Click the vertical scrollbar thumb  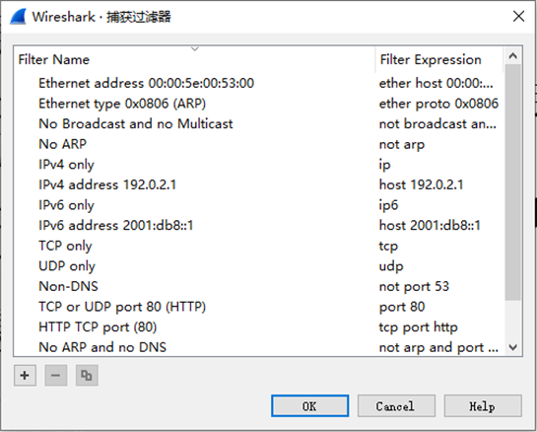(513, 182)
